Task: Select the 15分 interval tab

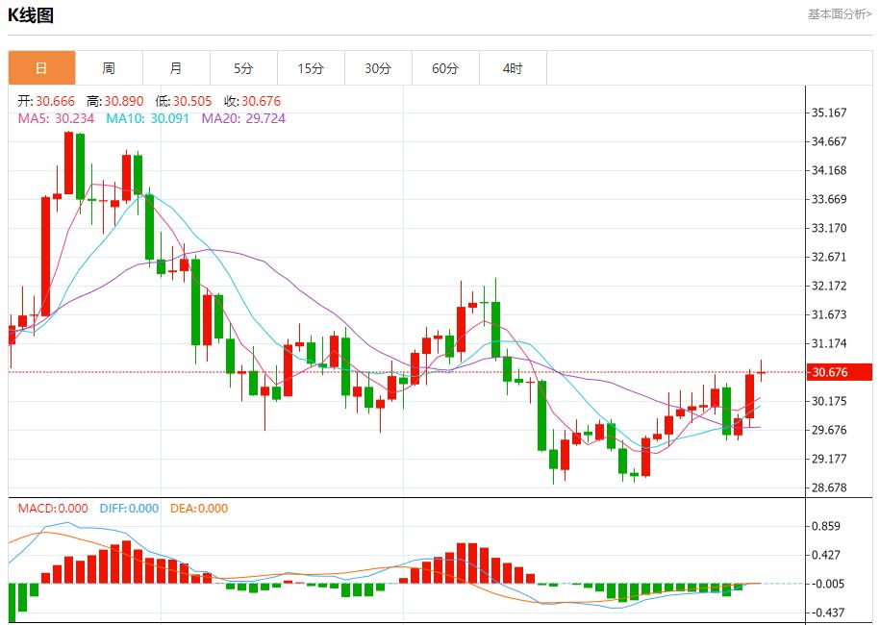Action: pos(311,68)
